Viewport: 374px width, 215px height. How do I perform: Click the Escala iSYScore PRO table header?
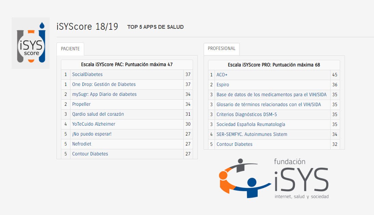[x=274, y=65]
